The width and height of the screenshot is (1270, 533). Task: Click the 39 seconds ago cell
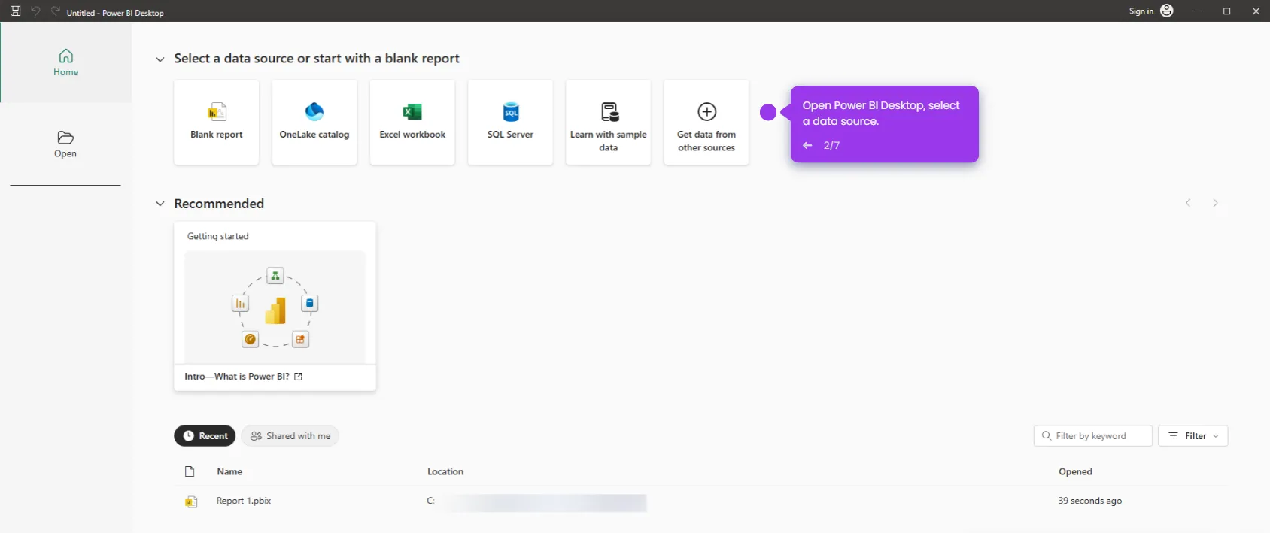[1089, 501]
